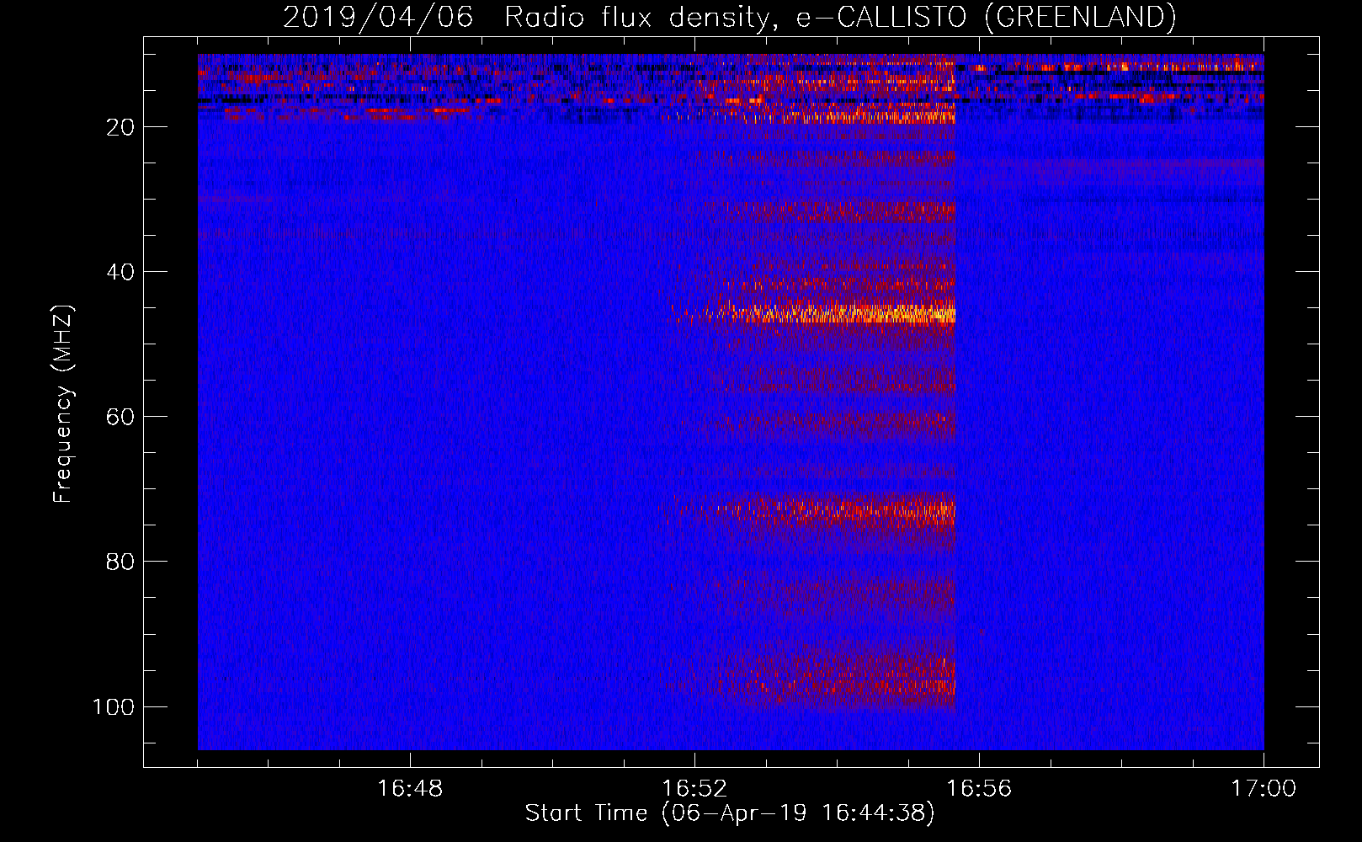Click the 16:52 time tick label
1362x842 pixels.
tap(694, 789)
